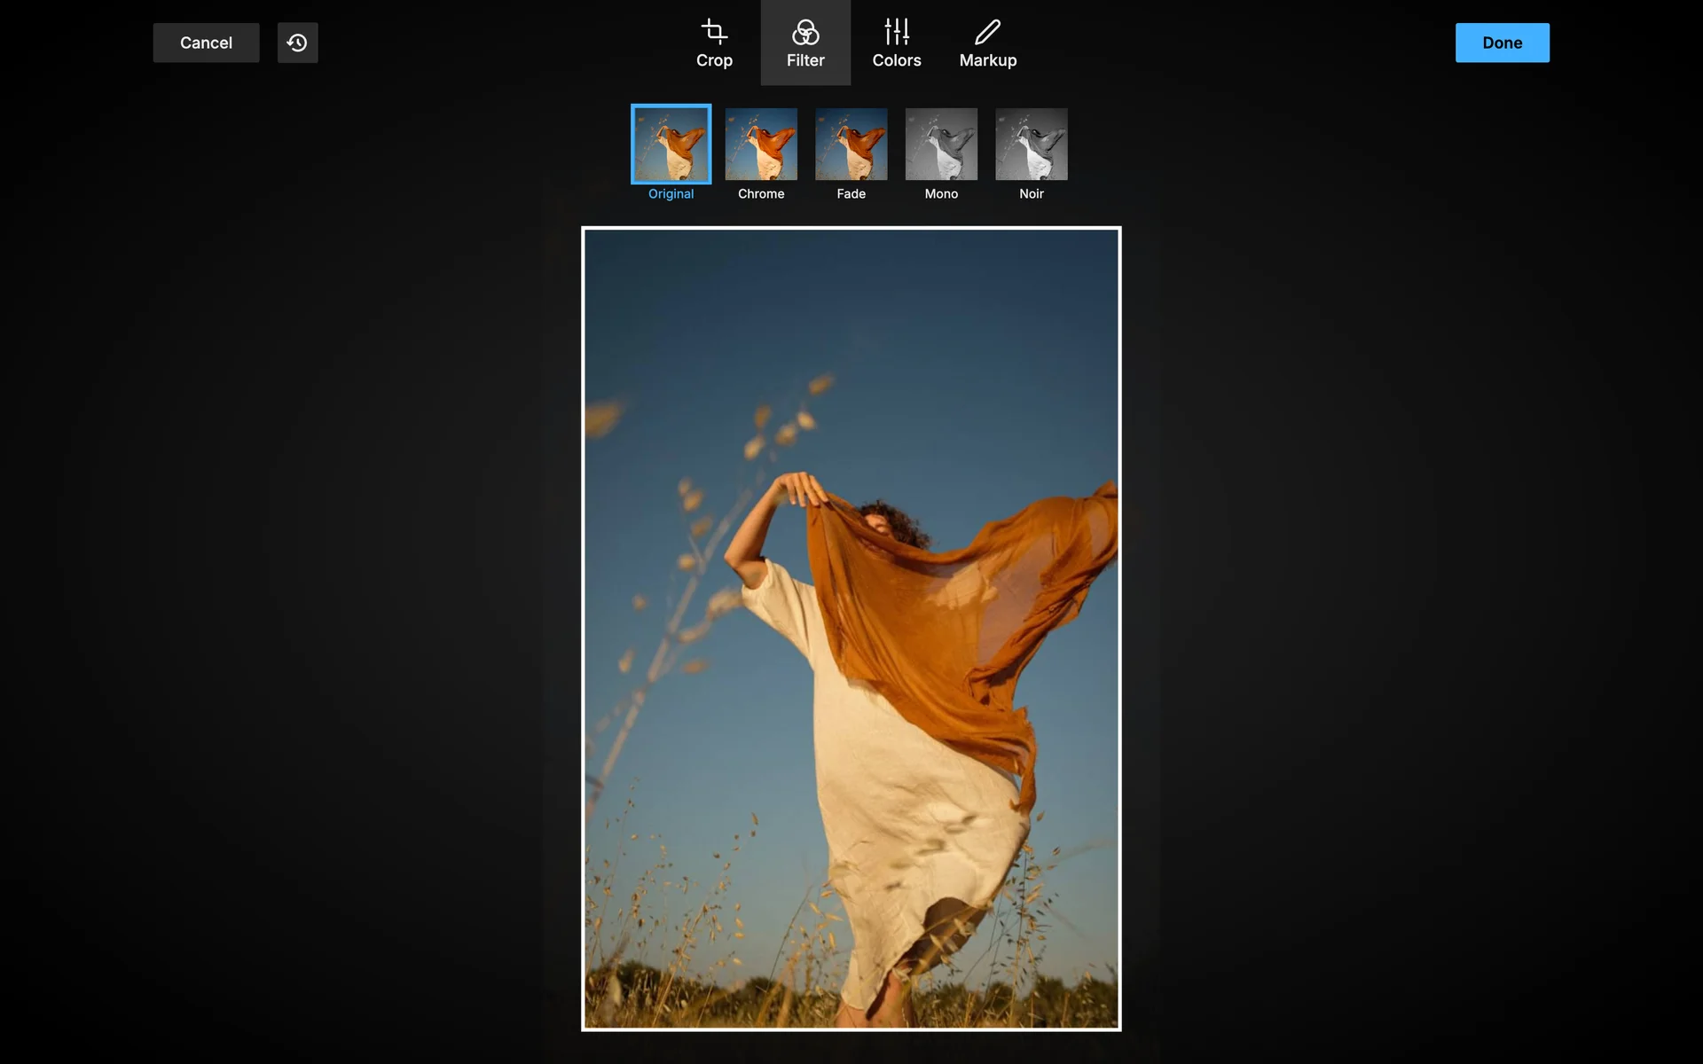The width and height of the screenshot is (1703, 1064).
Task: Click the "Fade" text label
Action: (851, 193)
